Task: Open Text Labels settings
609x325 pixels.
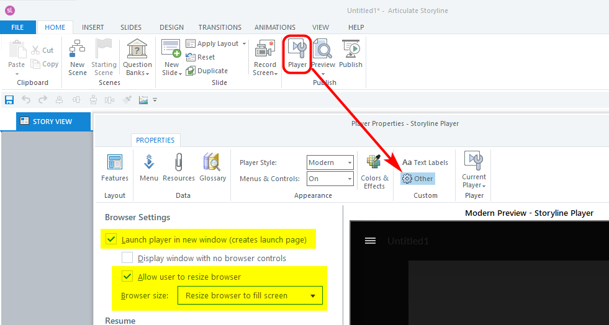Action: [425, 162]
